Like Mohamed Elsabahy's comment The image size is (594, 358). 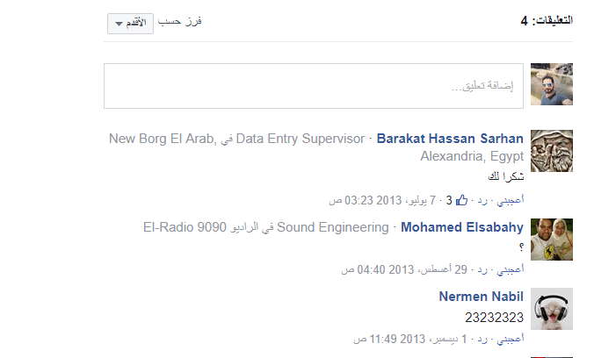coord(511,268)
